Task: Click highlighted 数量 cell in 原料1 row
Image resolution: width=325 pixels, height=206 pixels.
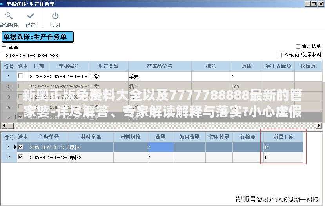Action: tap(161, 147)
